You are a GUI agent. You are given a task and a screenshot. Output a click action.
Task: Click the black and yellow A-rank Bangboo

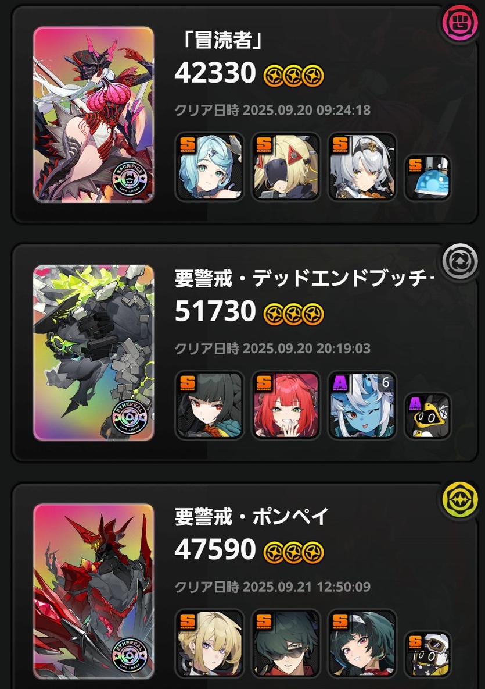tap(427, 415)
